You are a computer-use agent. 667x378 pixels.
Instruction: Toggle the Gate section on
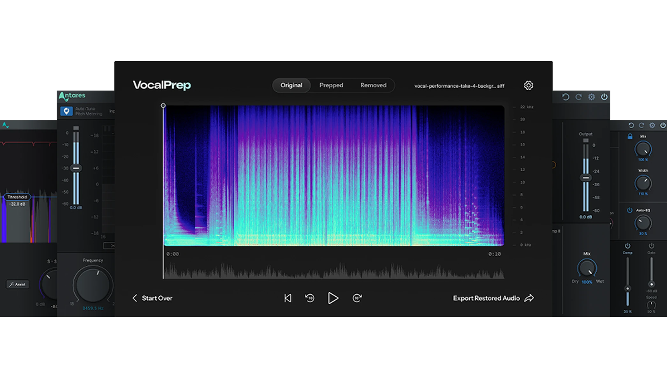coord(652,246)
